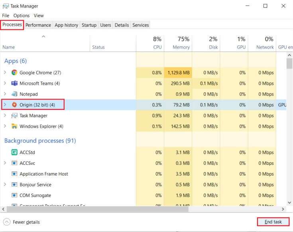Click the Bonjour Service icon
The width and height of the screenshot is (293, 232).
coord(14,185)
